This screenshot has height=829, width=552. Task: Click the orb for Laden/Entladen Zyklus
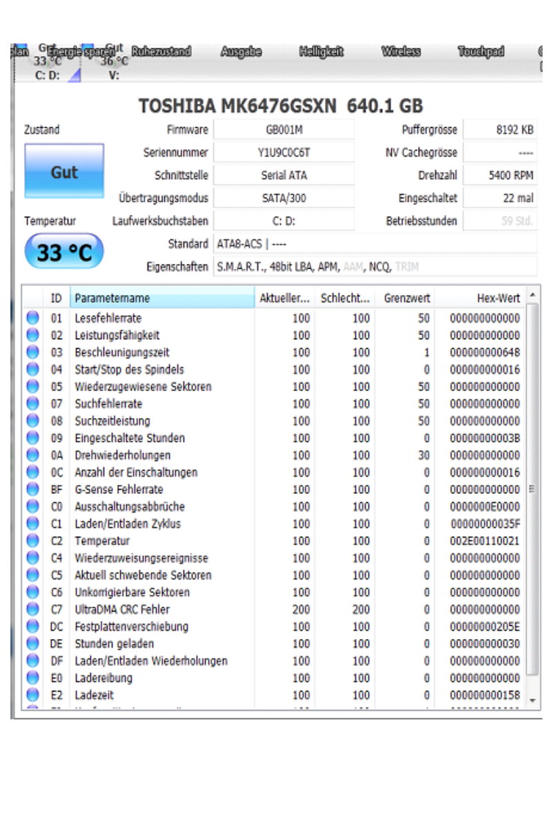[x=32, y=524]
